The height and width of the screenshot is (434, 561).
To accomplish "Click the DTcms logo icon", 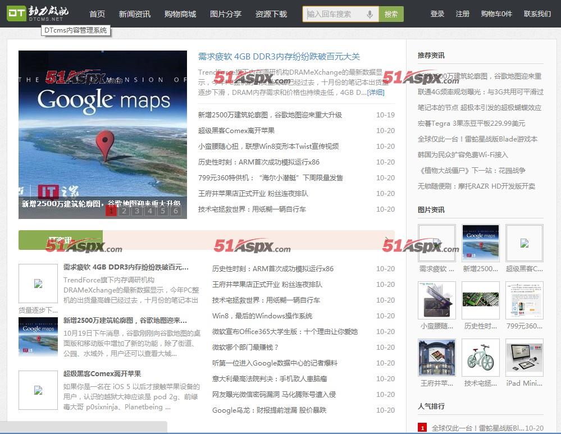I will coord(17,13).
